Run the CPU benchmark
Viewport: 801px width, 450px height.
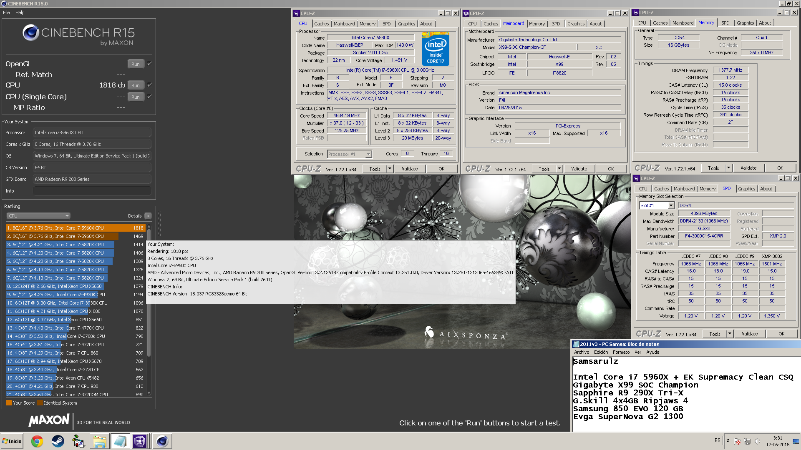tap(136, 85)
